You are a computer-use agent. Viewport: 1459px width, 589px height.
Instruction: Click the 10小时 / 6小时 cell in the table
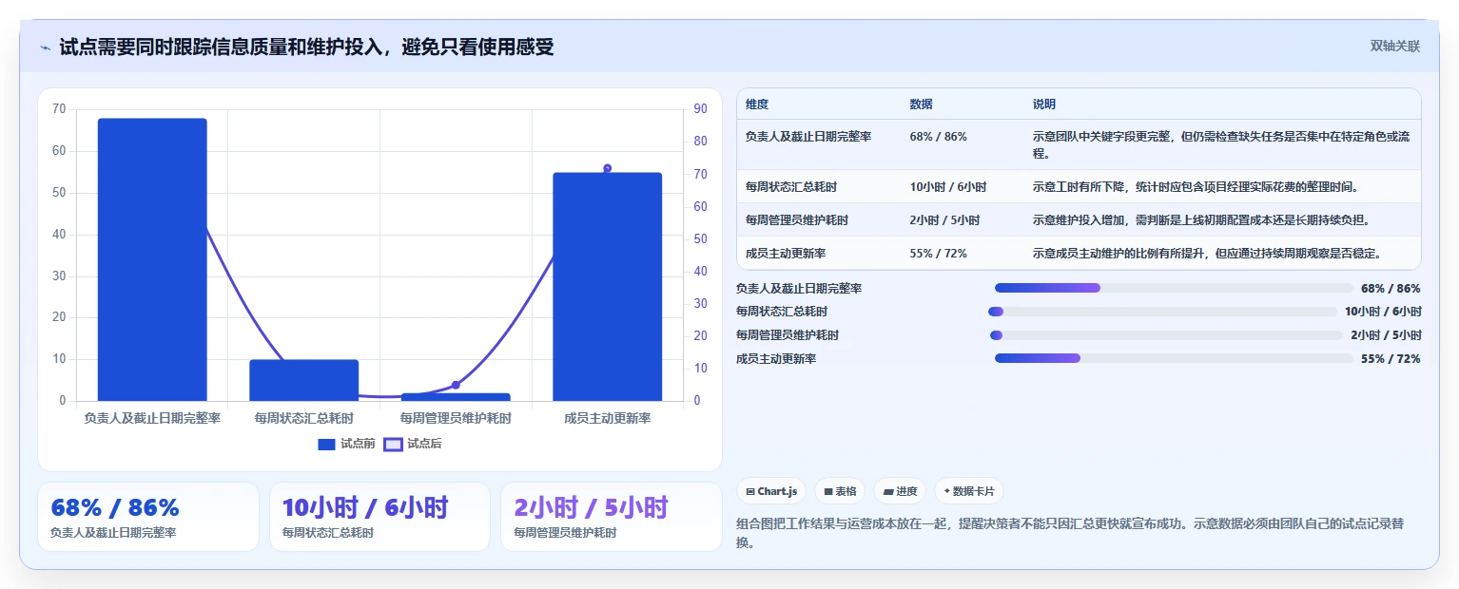pyautogui.click(x=948, y=187)
